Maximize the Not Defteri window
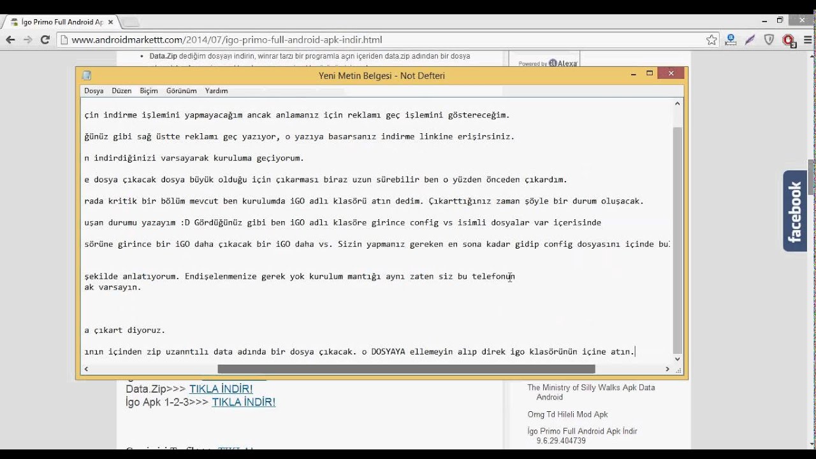This screenshot has width=816, height=459. [x=650, y=74]
